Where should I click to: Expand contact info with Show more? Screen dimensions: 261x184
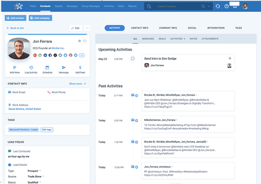pyautogui.click(x=78, y=84)
